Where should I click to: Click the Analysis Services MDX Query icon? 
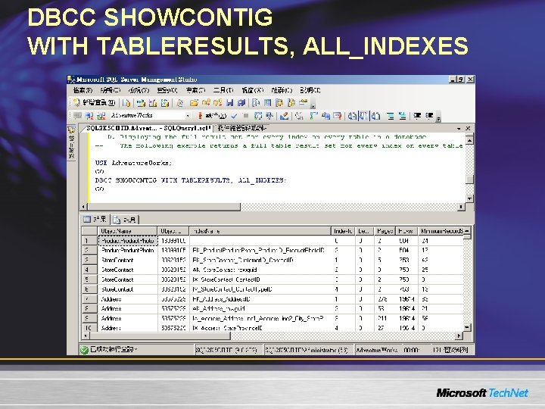point(141,103)
